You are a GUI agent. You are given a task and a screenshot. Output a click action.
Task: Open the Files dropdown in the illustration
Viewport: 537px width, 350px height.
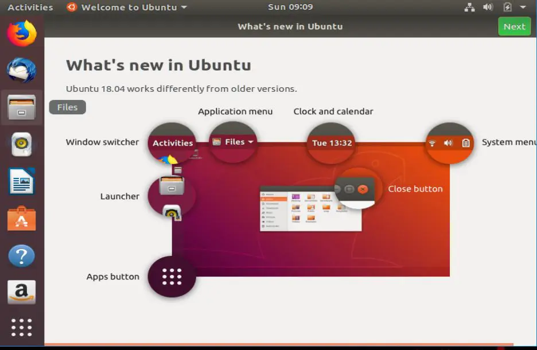(232, 142)
